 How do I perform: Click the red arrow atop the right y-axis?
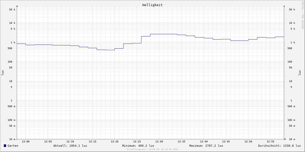(284, 6)
